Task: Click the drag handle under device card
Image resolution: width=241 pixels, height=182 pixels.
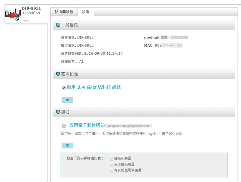Action: point(26,21)
